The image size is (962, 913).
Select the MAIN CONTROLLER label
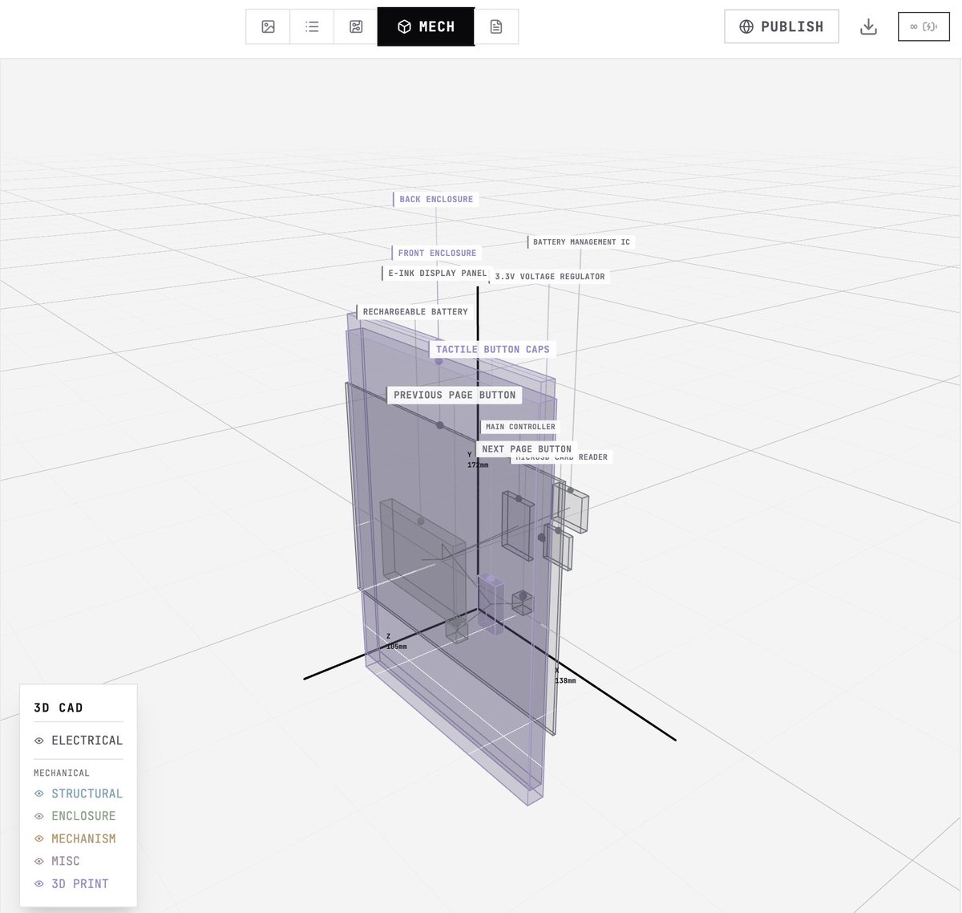(520, 427)
